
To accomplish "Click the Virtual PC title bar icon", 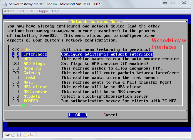I will 5,4.
